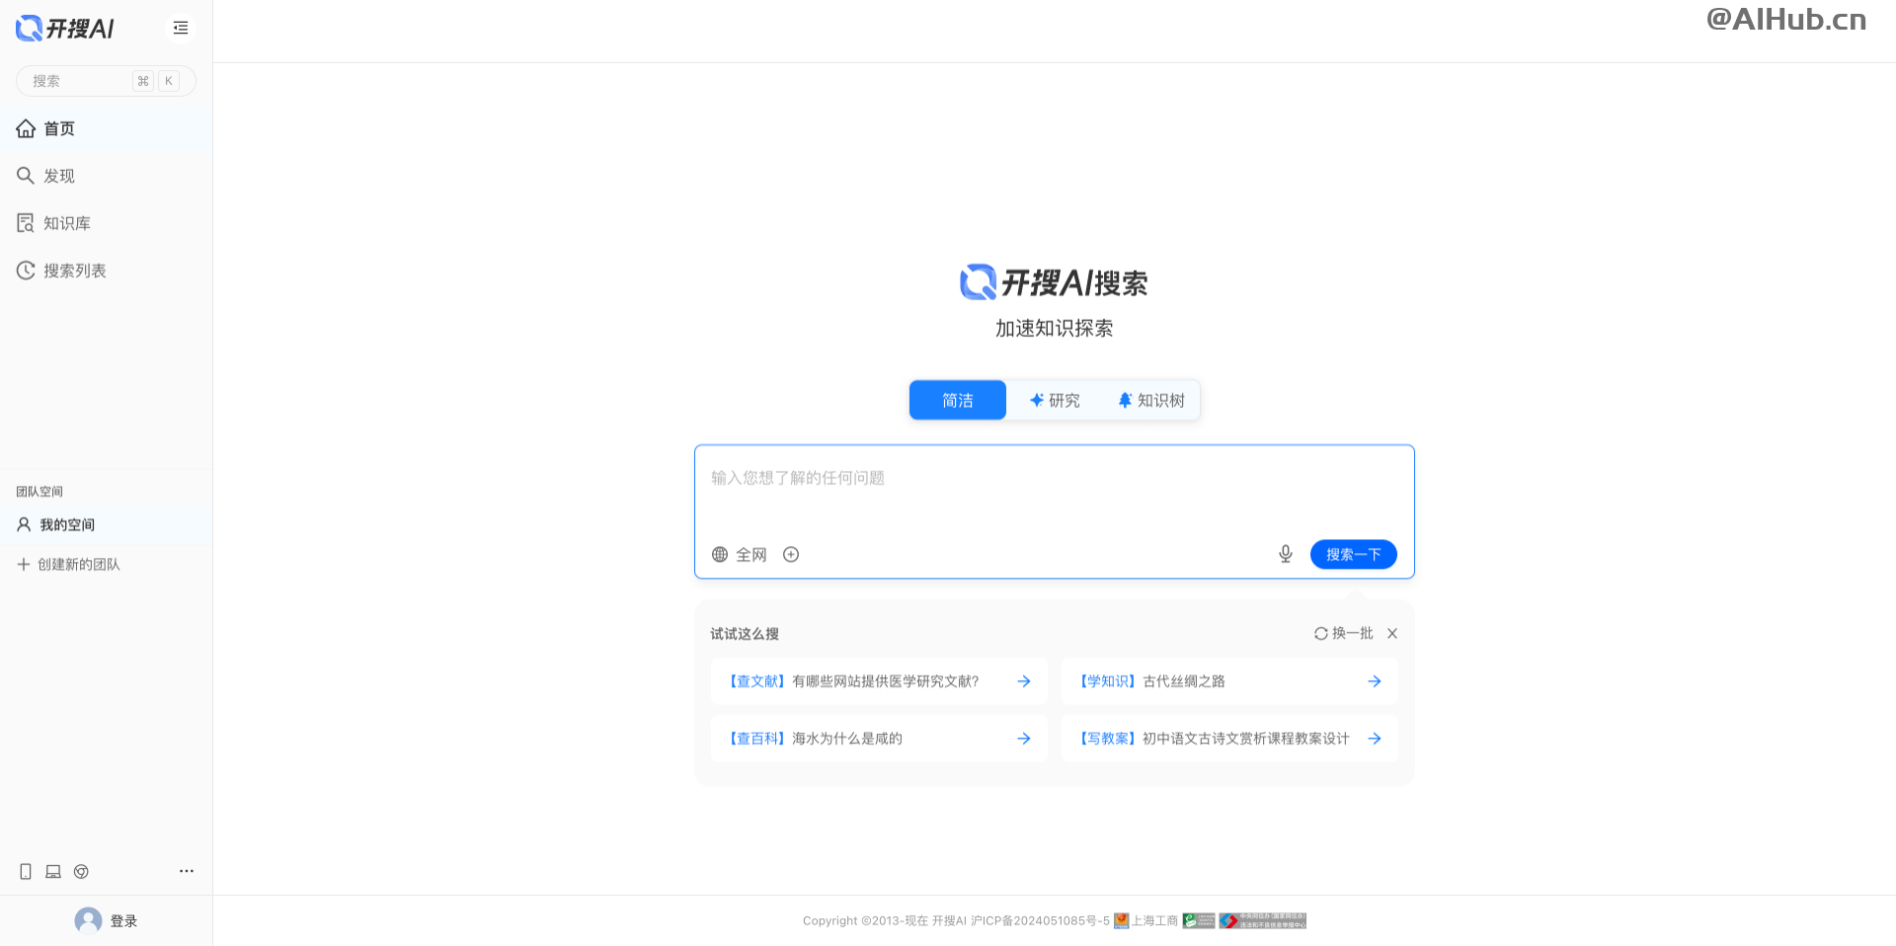Click the 搜索一下 button
The height and width of the screenshot is (946, 1896).
(1353, 554)
